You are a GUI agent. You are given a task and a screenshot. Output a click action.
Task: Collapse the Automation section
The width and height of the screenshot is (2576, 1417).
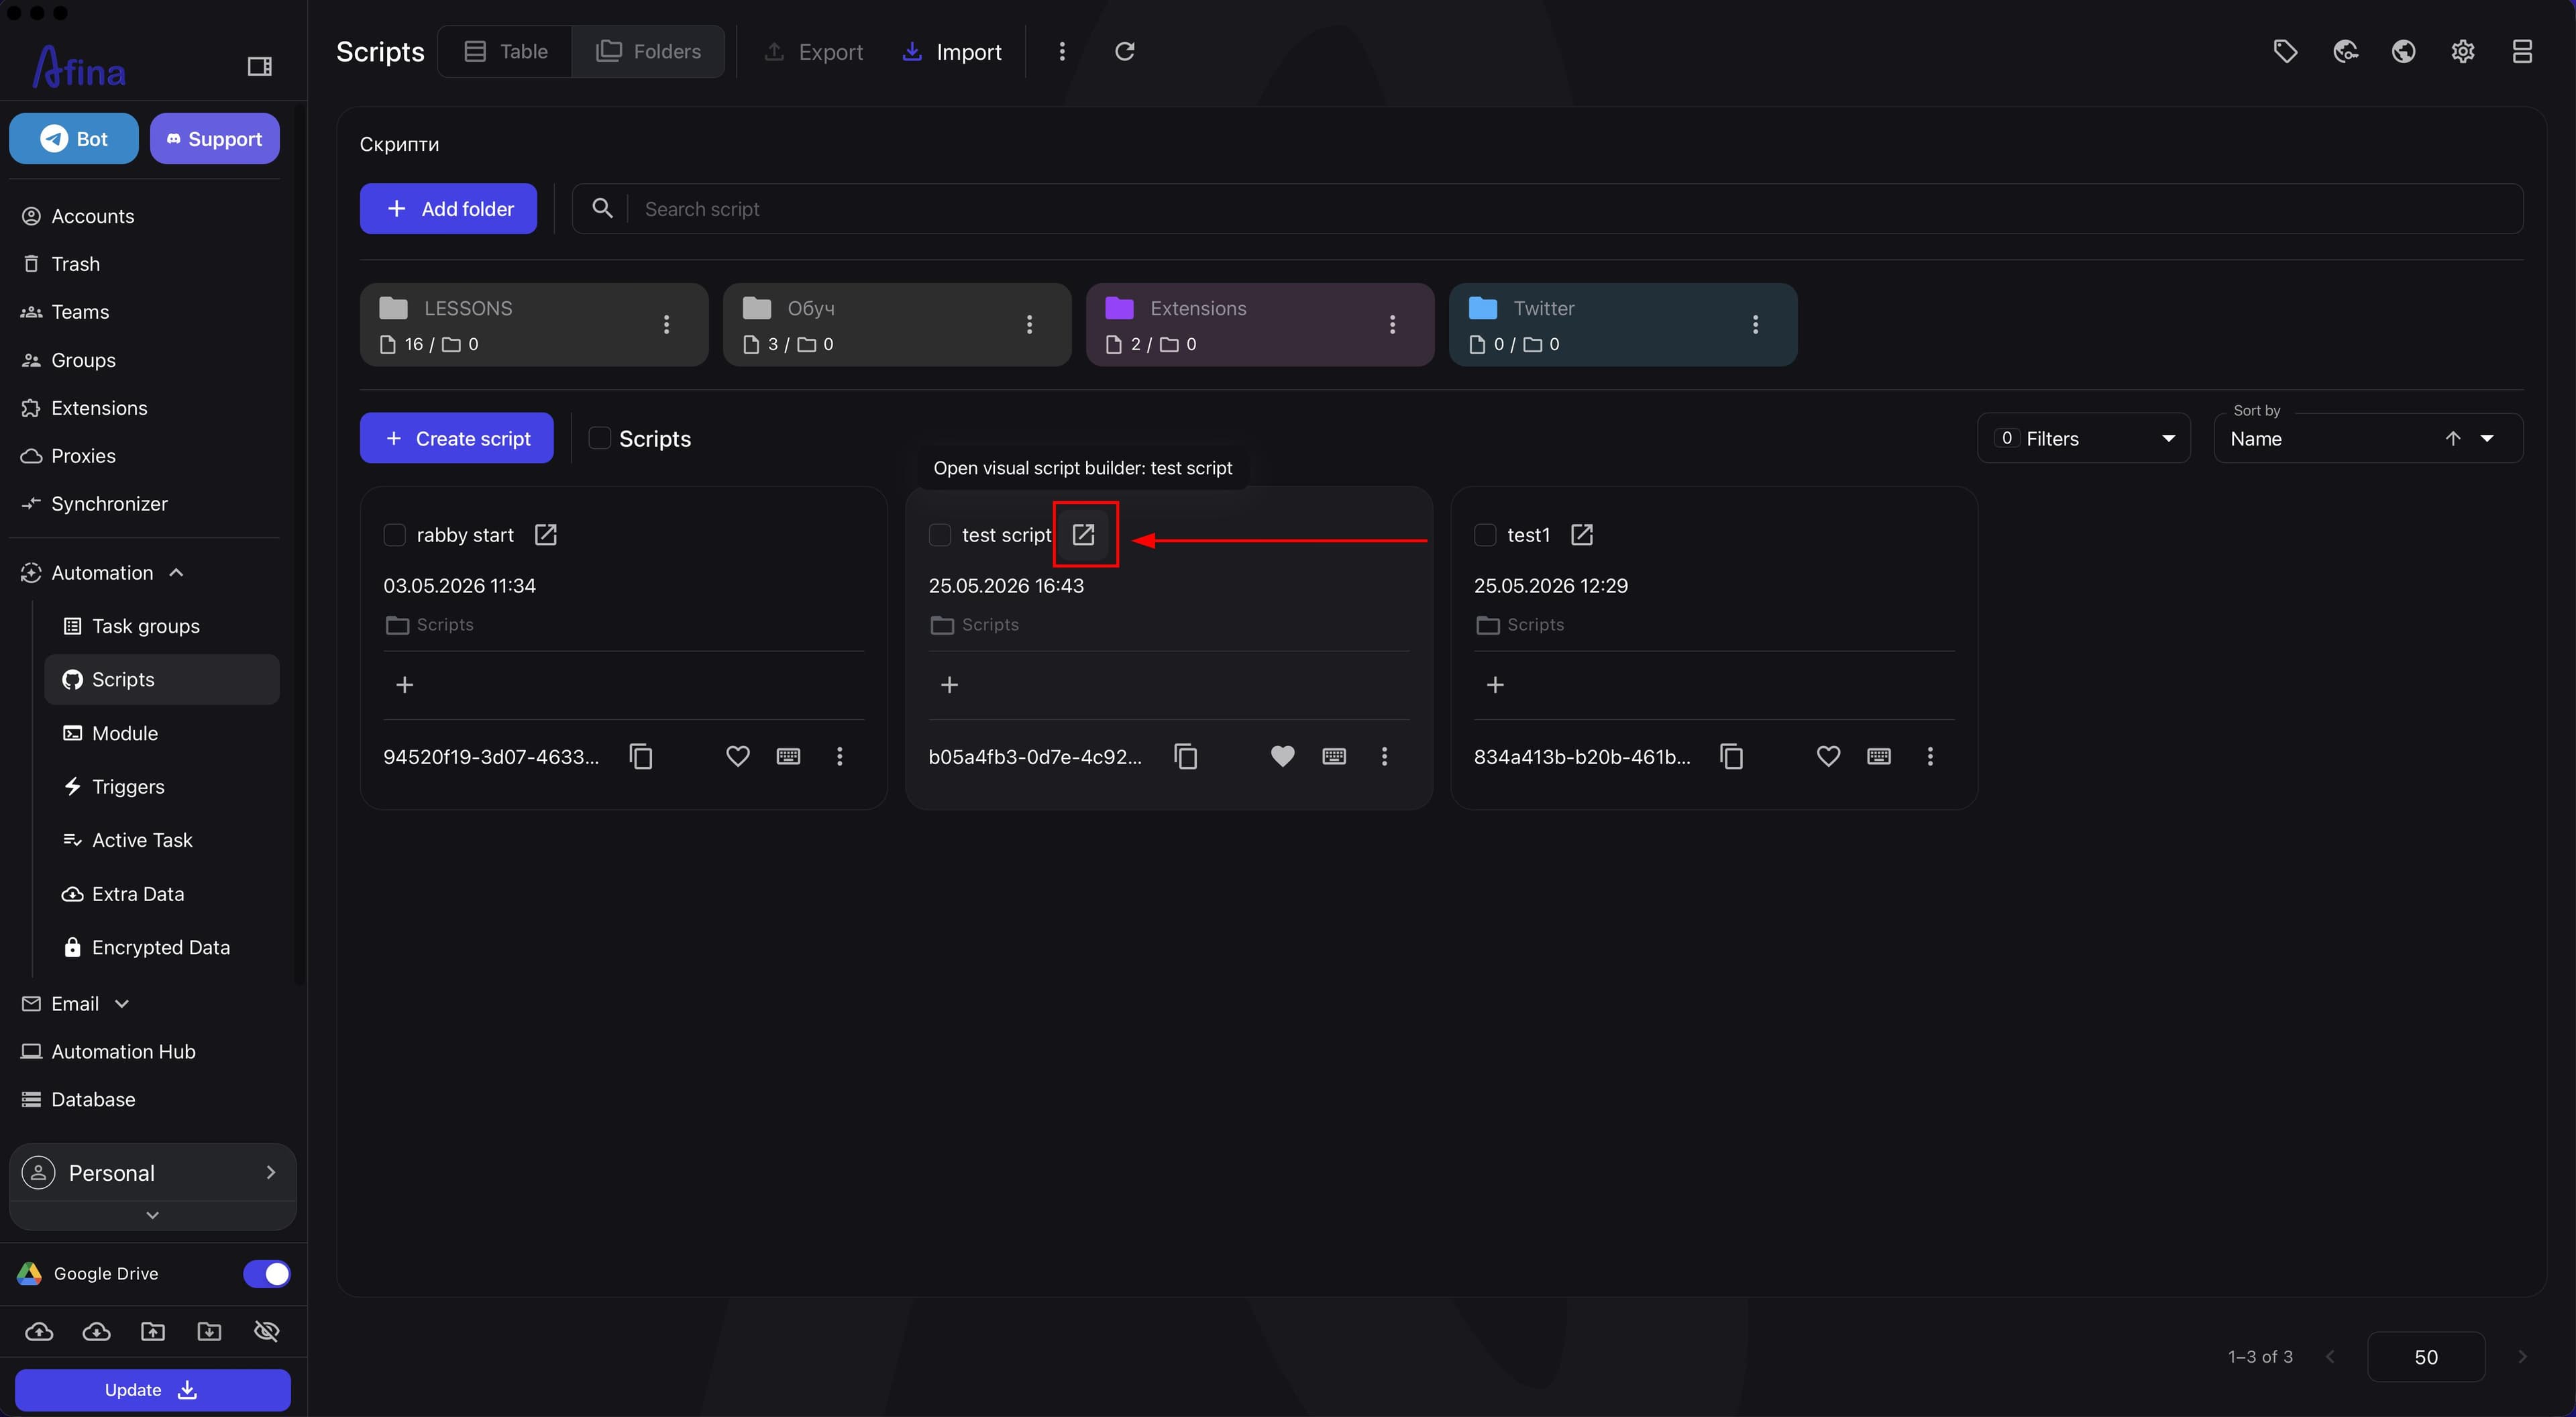[x=176, y=572]
